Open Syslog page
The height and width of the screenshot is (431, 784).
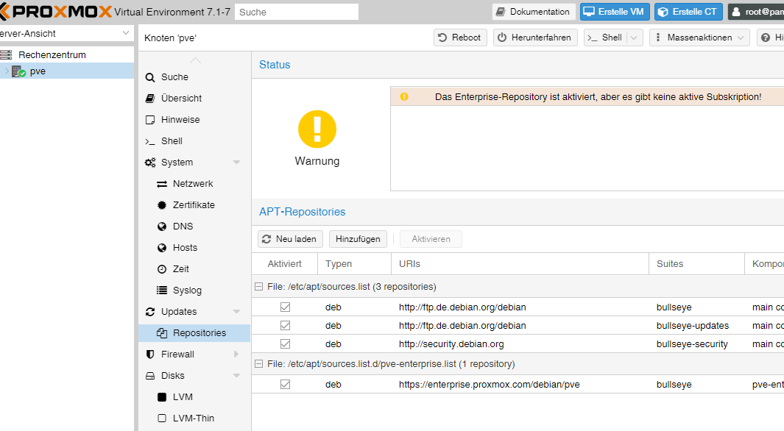[194, 291]
